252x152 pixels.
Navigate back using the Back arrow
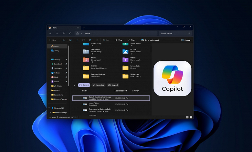[x=50, y=33]
